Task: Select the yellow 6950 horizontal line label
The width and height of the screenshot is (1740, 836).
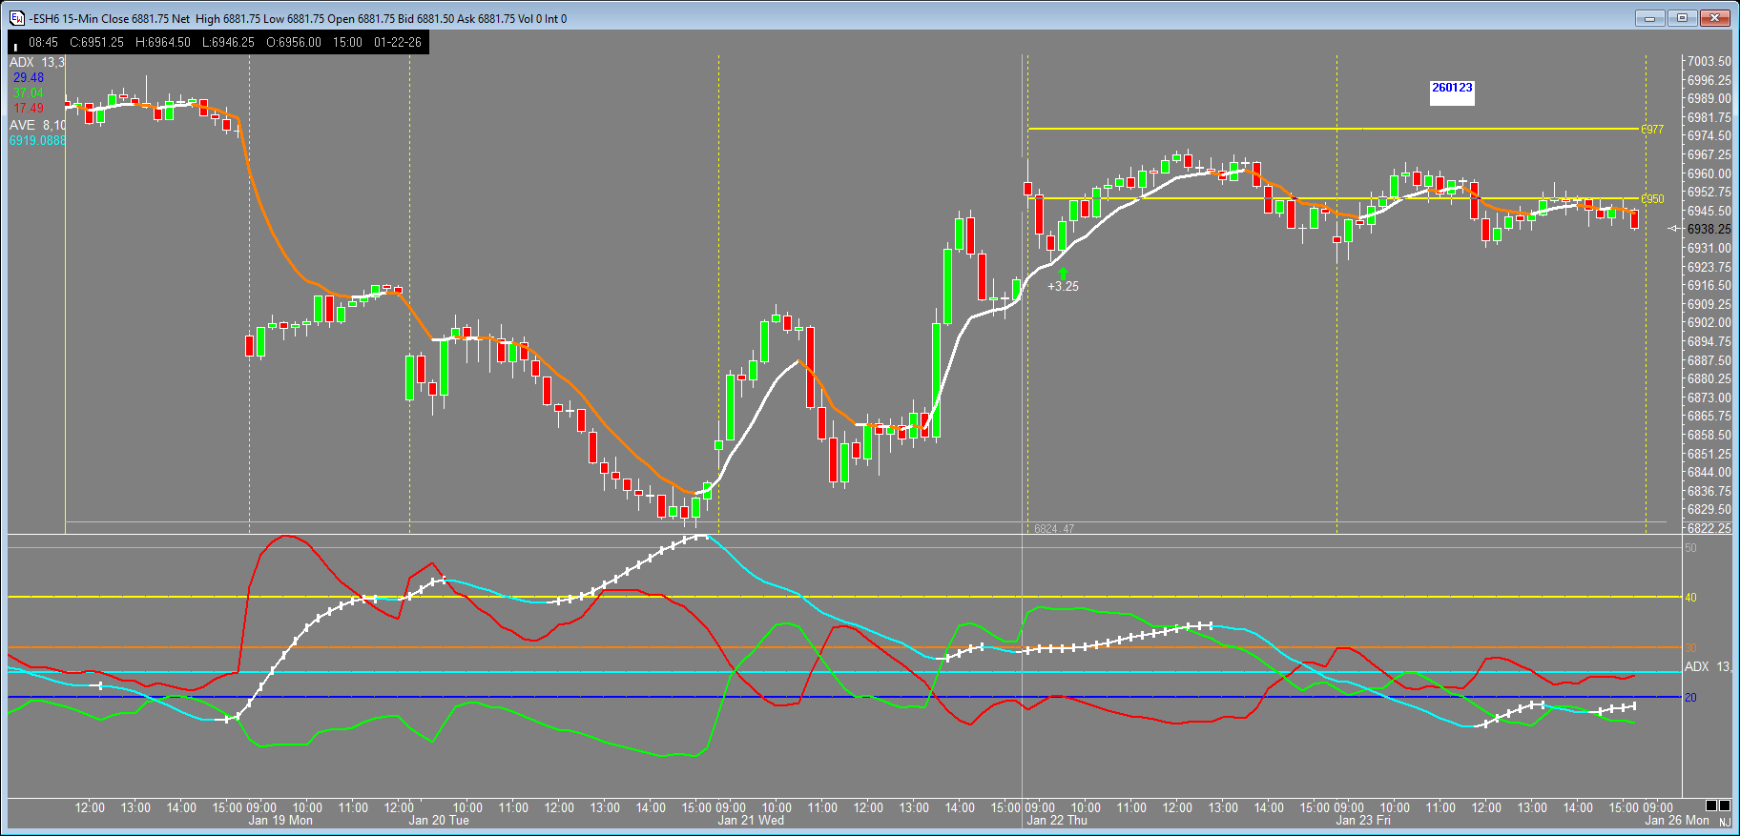Action: (1652, 199)
